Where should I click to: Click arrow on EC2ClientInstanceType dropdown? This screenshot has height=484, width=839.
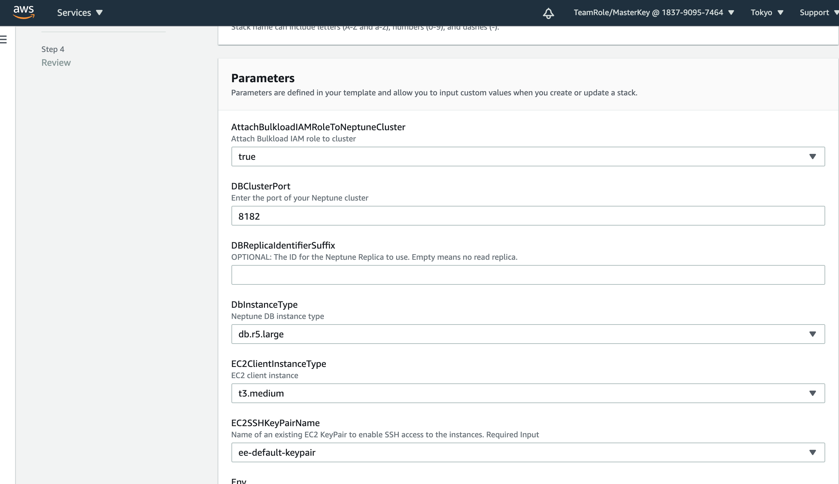click(x=812, y=393)
